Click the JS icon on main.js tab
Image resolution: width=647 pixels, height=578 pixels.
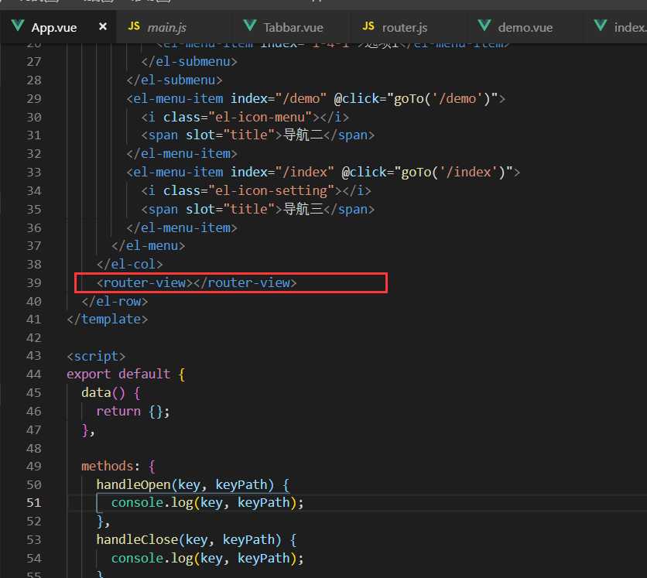click(134, 26)
